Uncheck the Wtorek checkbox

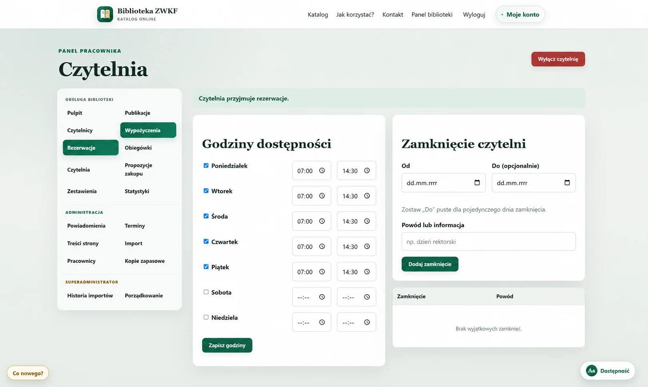pyautogui.click(x=206, y=191)
